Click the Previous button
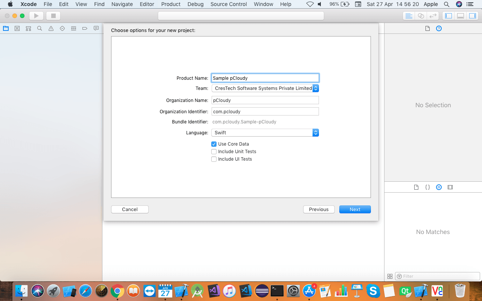The image size is (482, 301). coord(319,210)
